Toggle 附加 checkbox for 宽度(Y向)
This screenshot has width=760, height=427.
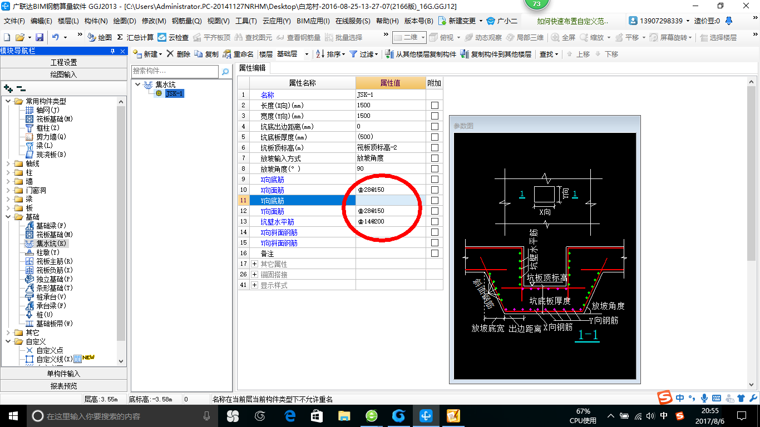coord(435,116)
